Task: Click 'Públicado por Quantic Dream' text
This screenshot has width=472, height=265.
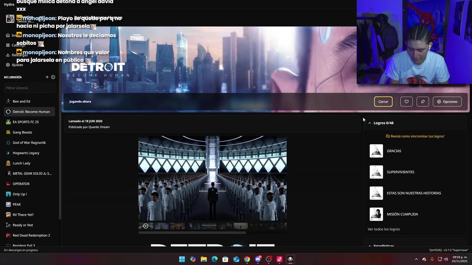Action: pyautogui.click(x=89, y=127)
